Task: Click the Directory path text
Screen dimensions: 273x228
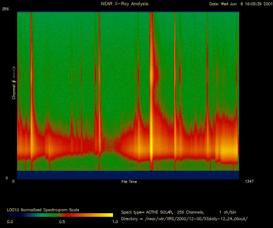Action: point(184,219)
